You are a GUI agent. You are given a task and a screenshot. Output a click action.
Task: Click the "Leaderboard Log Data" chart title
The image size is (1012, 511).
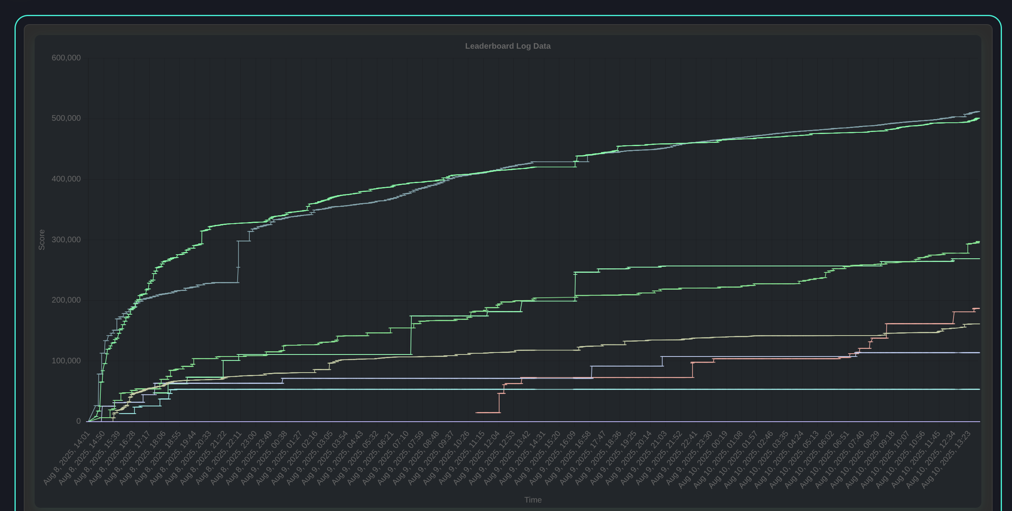tap(508, 46)
